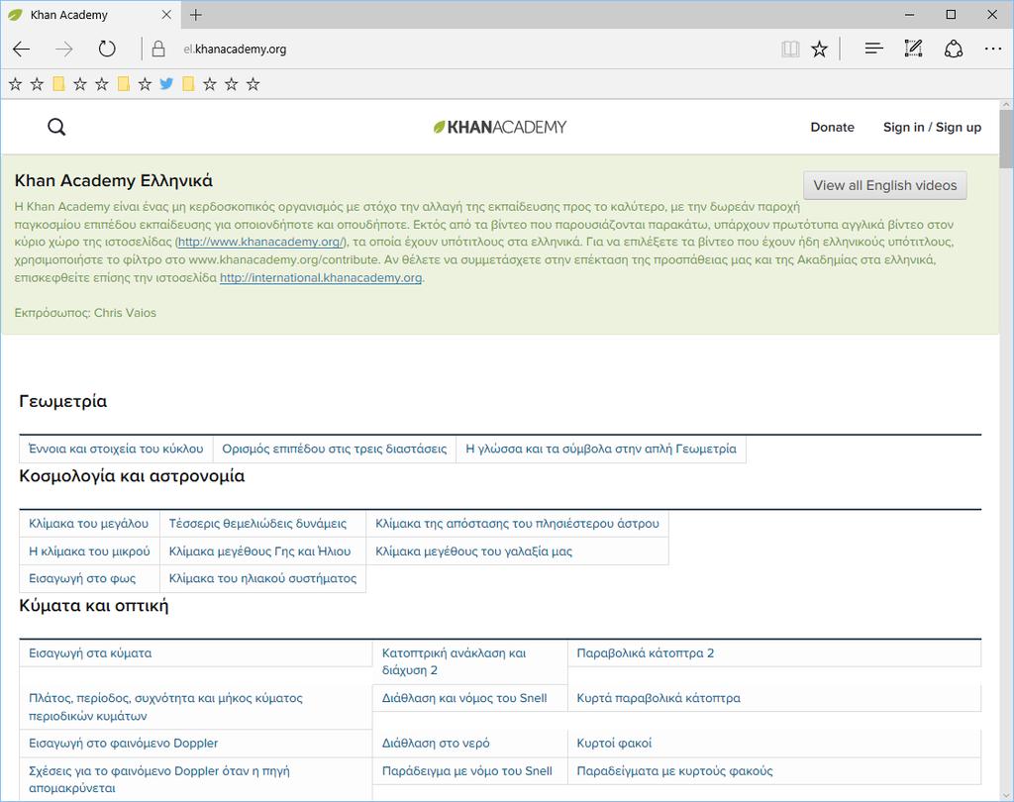Open 'Κλίμακα της απόστασης του πλησιέστερου άστρου'
1014x802 pixels.
click(517, 523)
